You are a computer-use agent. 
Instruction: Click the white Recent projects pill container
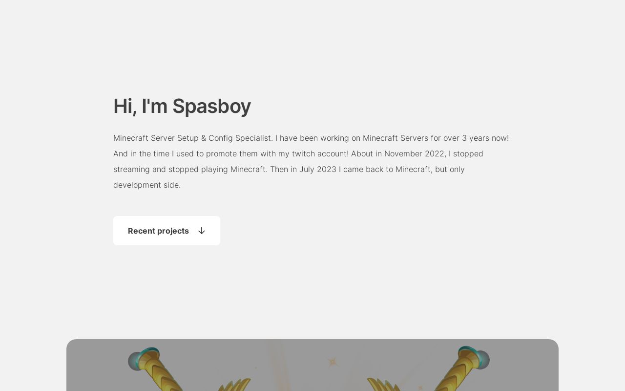tap(167, 231)
